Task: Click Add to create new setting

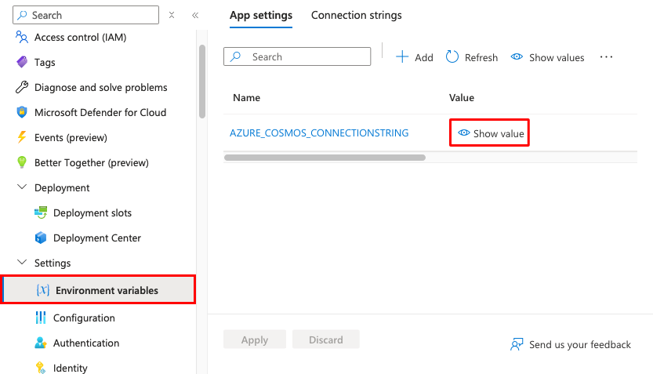Action: click(x=415, y=57)
